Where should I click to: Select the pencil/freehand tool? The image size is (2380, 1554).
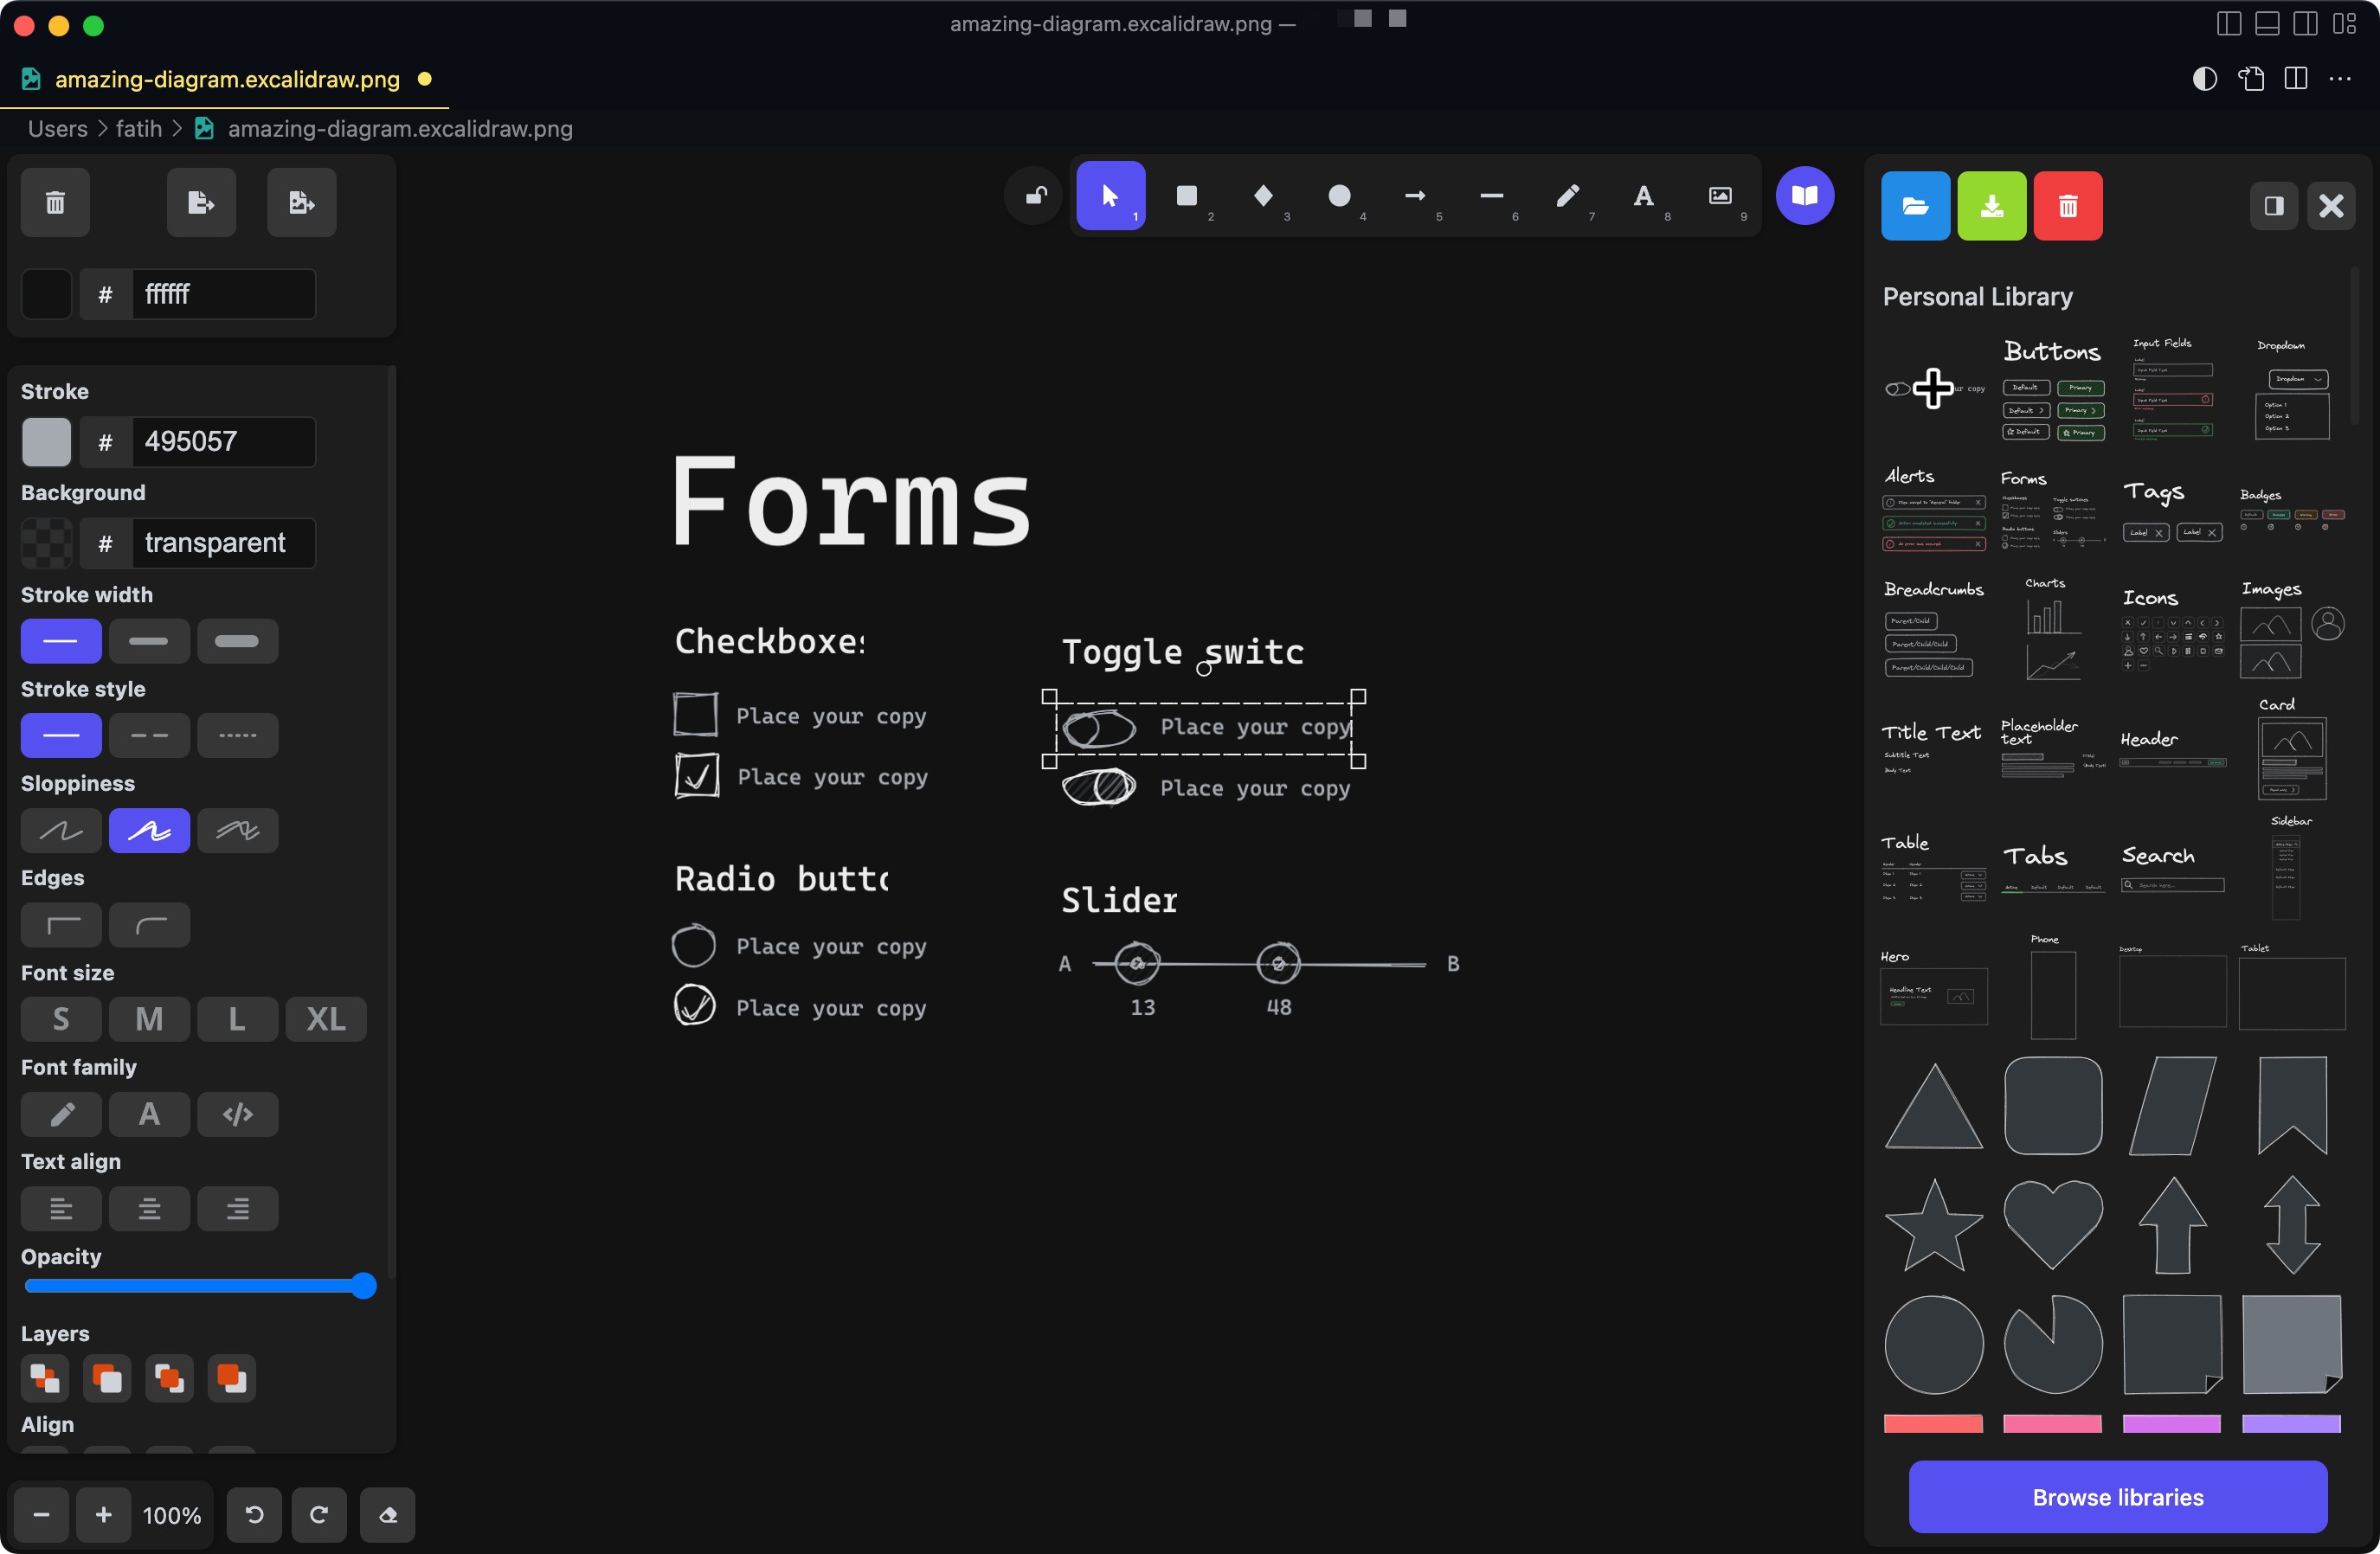tap(1568, 196)
